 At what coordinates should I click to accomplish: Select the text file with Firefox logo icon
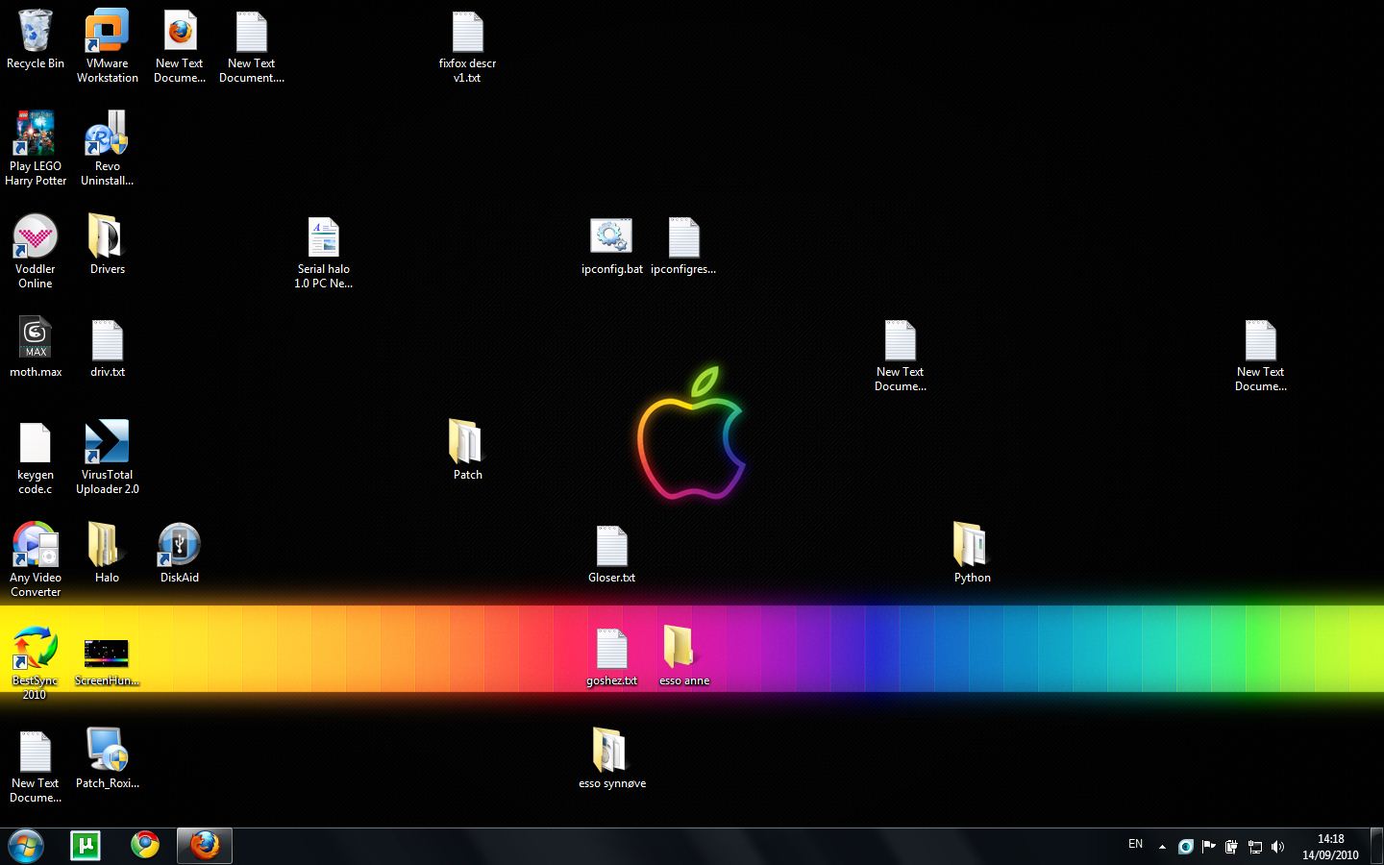click(x=180, y=46)
